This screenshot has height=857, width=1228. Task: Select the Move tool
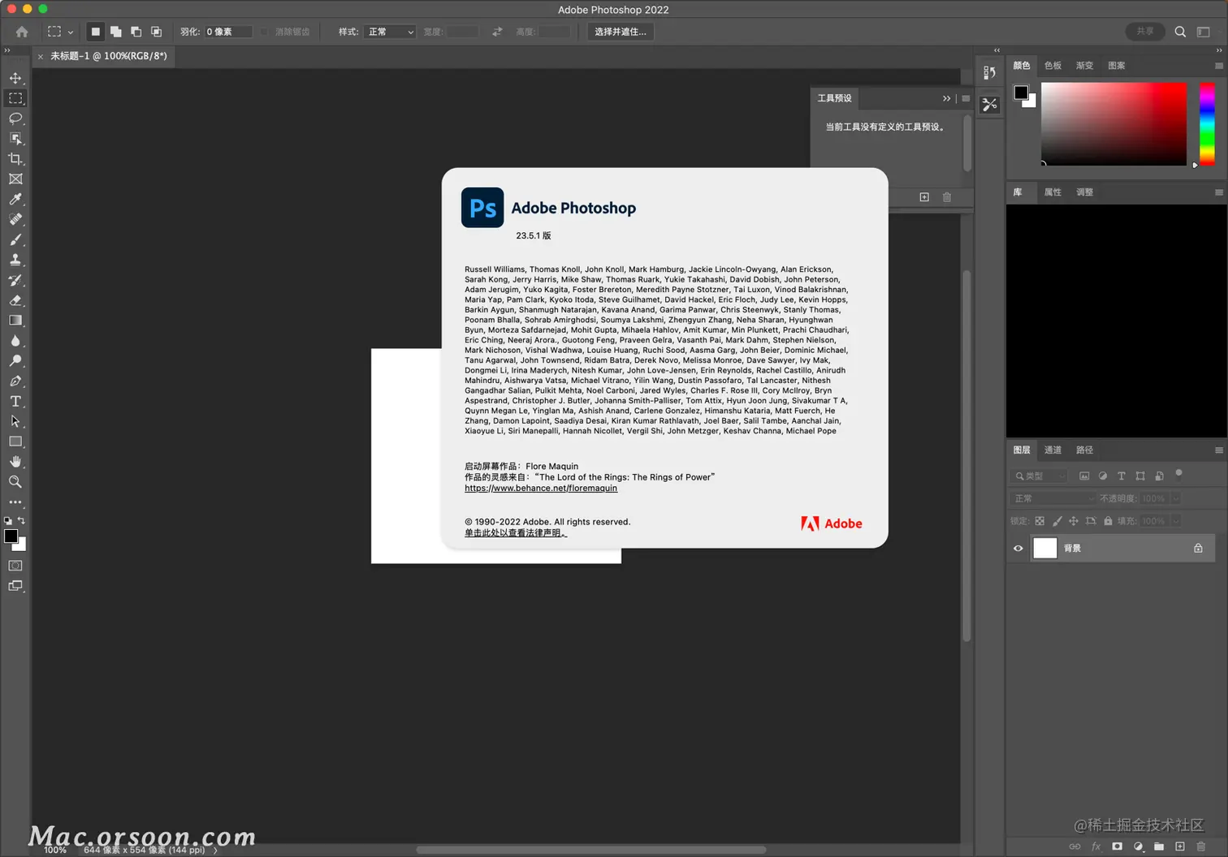pos(15,78)
